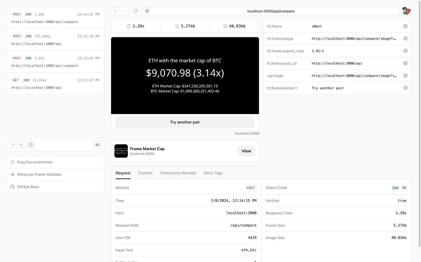Click the check icon for fc:frame:post_url
421x262 pixels.
[x=405, y=63]
